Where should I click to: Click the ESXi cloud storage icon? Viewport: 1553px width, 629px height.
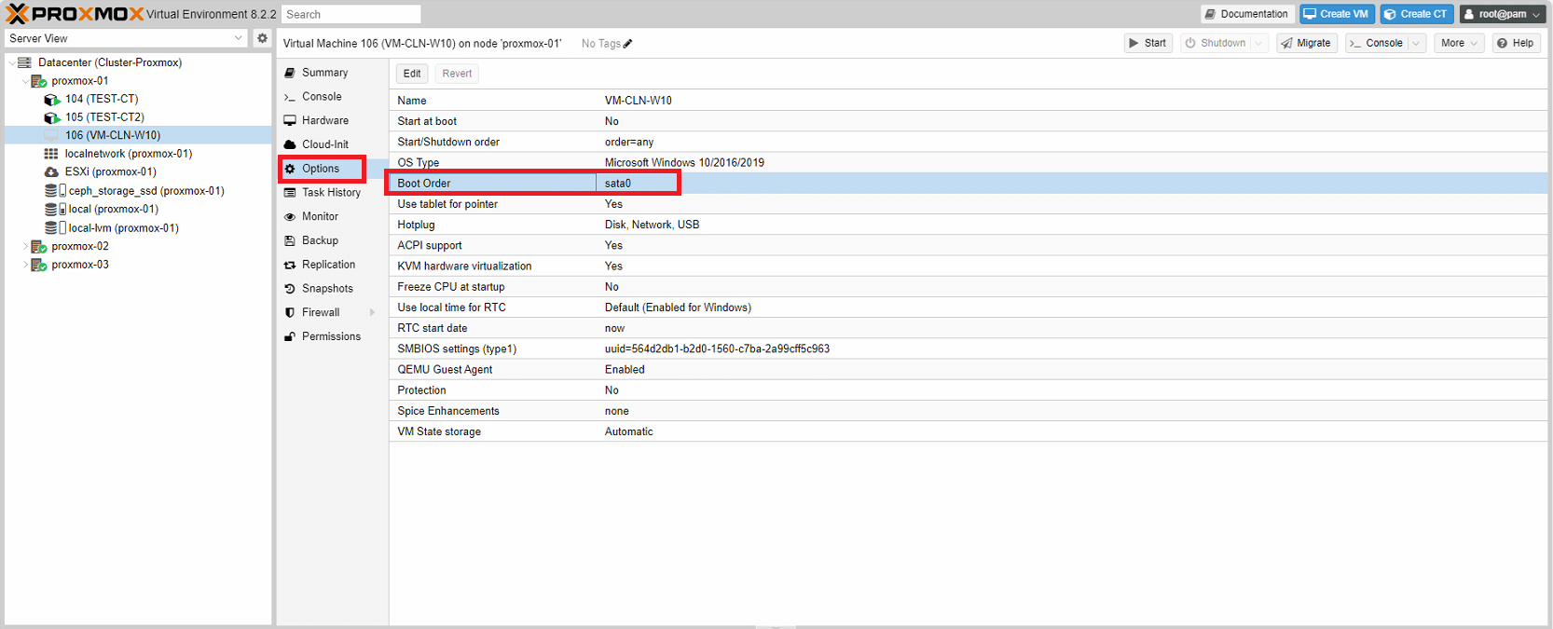click(51, 171)
